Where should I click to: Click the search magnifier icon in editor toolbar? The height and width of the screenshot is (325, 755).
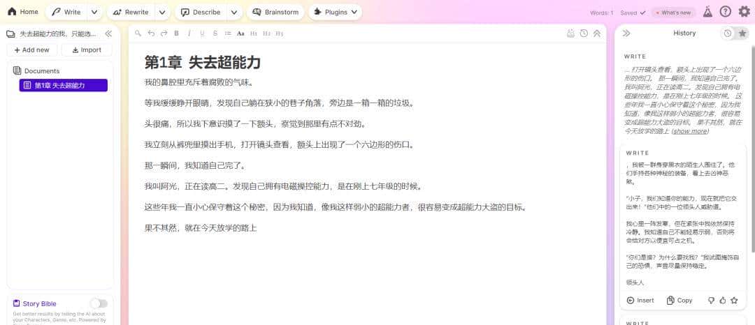tap(138, 33)
